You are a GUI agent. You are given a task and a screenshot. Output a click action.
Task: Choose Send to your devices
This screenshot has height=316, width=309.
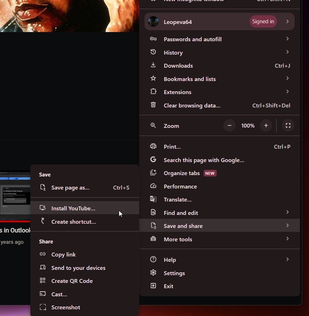tap(85, 268)
